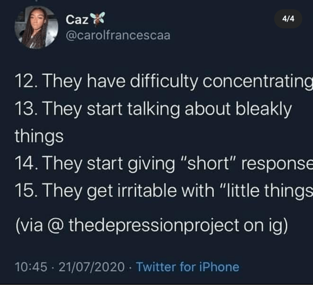
Task: Open the @carolfrancescaa handle
Action: 118,36
